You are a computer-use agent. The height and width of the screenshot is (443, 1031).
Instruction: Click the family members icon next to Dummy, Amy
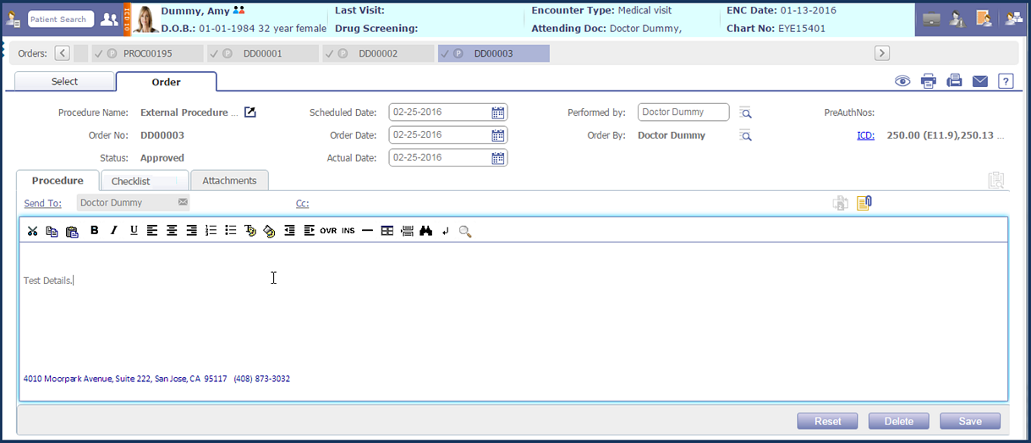(239, 10)
